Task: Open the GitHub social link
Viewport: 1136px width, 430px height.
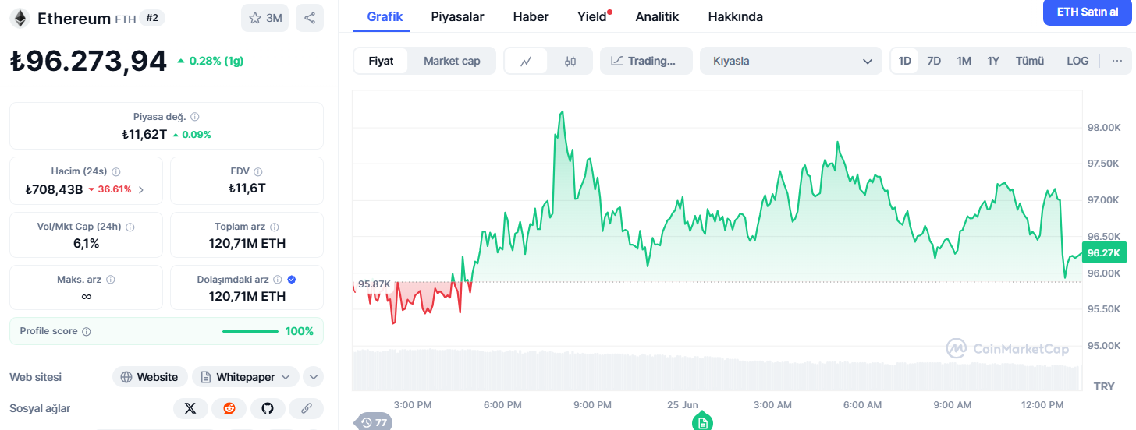Action: click(x=268, y=408)
